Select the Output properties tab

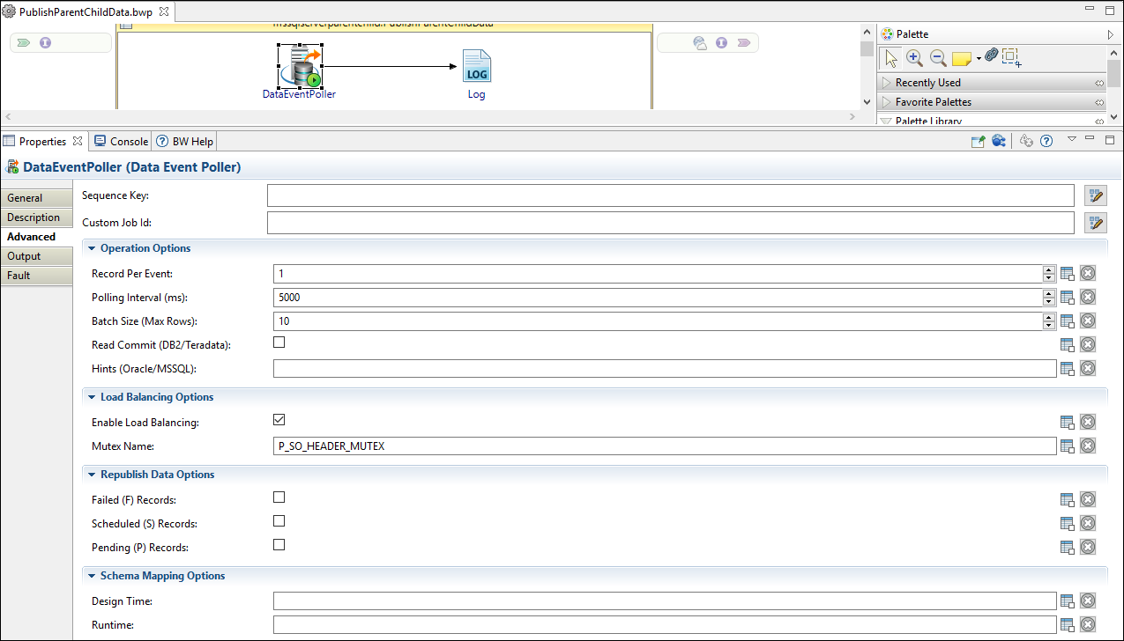(x=36, y=256)
